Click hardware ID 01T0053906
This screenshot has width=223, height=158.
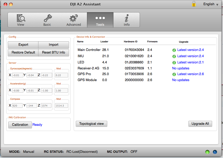[x=134, y=74]
